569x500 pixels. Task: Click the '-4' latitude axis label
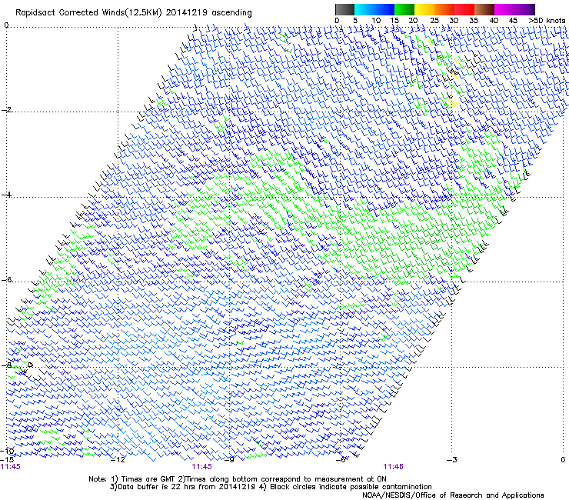click(x=6, y=195)
